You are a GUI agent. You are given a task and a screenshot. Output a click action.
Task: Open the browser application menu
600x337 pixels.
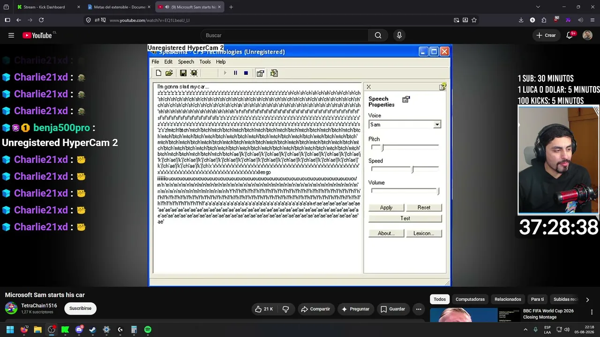coord(592,20)
